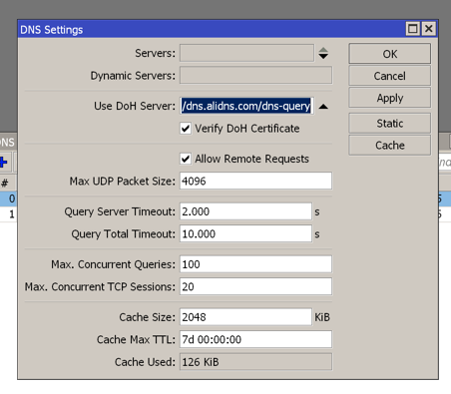Click the # column header in background
451x394 pixels.
(x=5, y=183)
